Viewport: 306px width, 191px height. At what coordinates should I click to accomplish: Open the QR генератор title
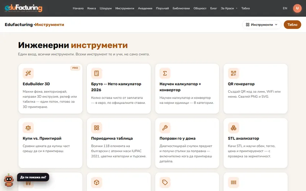[241, 84]
